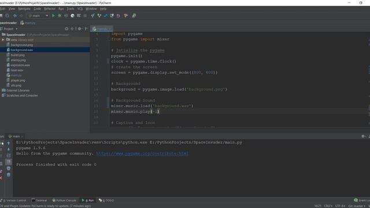This screenshot has width=370, height=208.
Task: Hide the Project tool window
Action: pyautogui.click(x=86, y=29)
